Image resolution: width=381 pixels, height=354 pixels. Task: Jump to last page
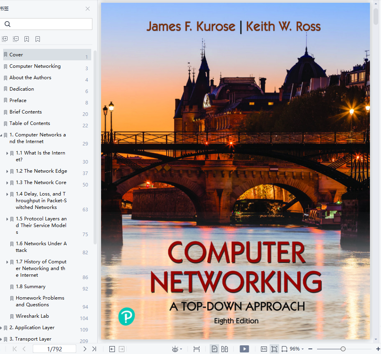click(x=94, y=349)
